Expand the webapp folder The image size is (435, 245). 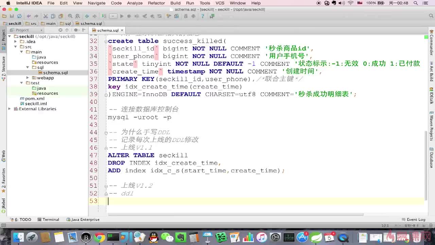click(28, 78)
